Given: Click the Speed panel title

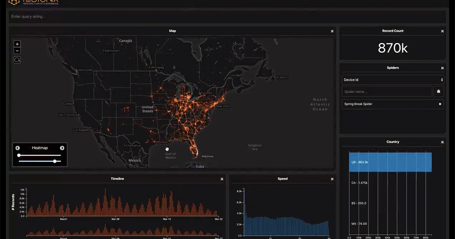Looking at the screenshot, I should [x=282, y=179].
